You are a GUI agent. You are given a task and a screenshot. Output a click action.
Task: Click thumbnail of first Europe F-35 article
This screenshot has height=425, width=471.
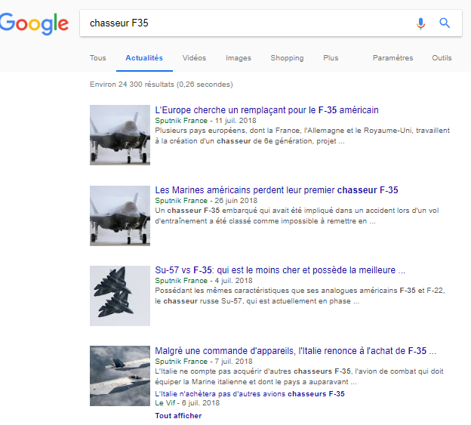pyautogui.click(x=115, y=134)
